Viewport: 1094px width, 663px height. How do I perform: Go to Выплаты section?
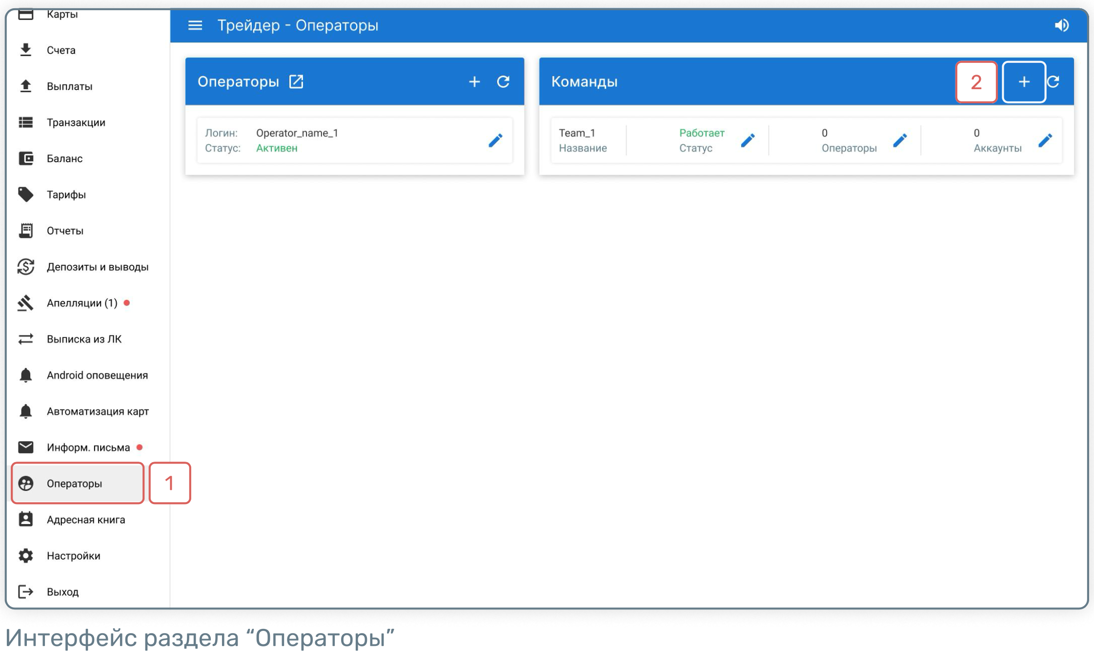point(69,86)
